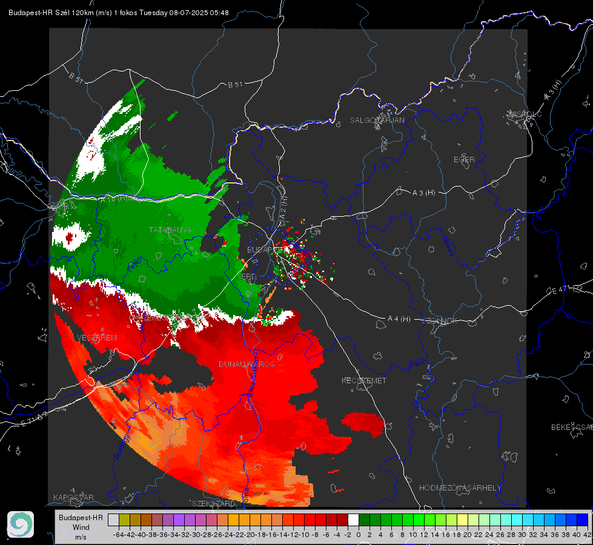593x545 pixels.
Task: Click the blue 'Heves' county label
Action: (448, 246)
